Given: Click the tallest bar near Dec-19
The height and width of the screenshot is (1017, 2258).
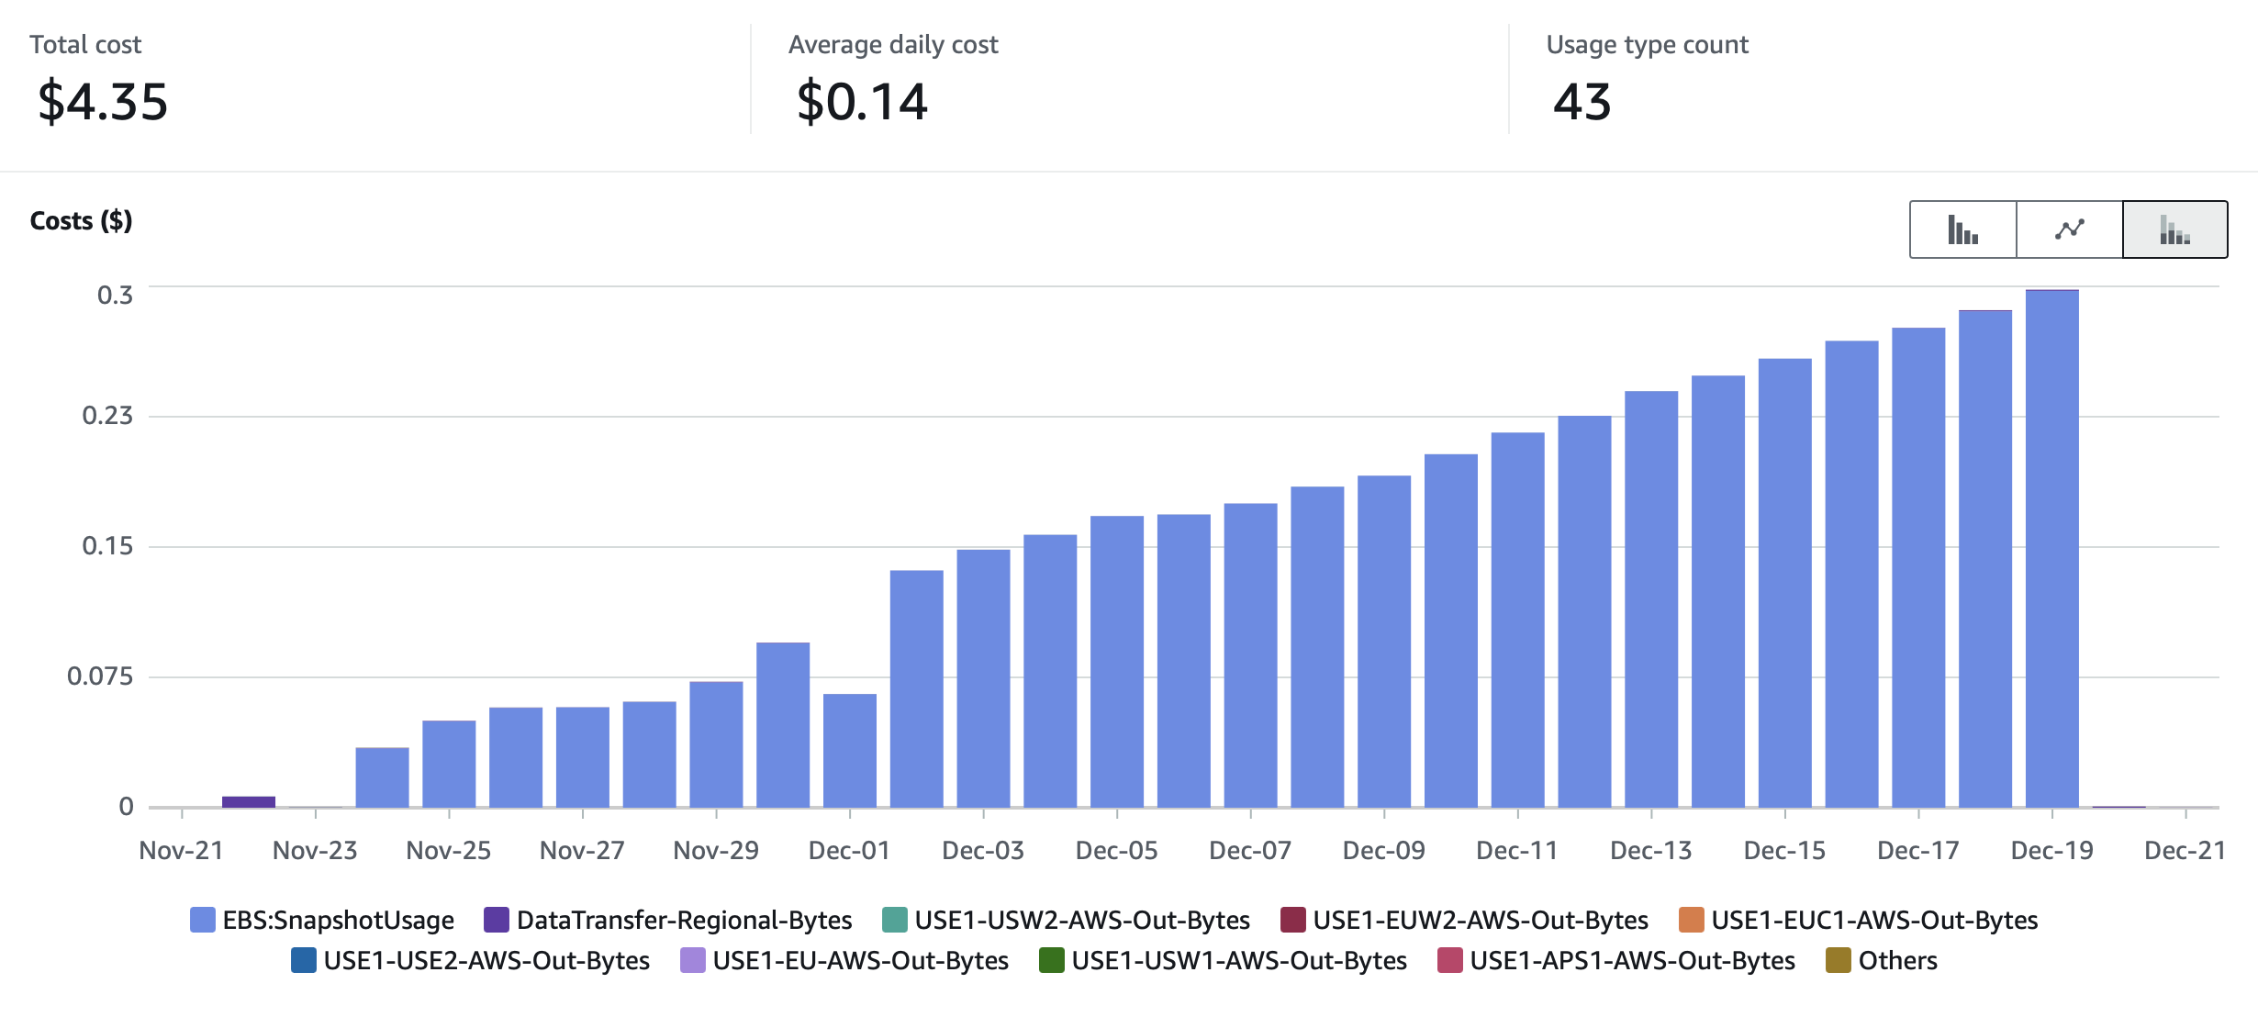Looking at the screenshot, I should click(x=2051, y=551).
